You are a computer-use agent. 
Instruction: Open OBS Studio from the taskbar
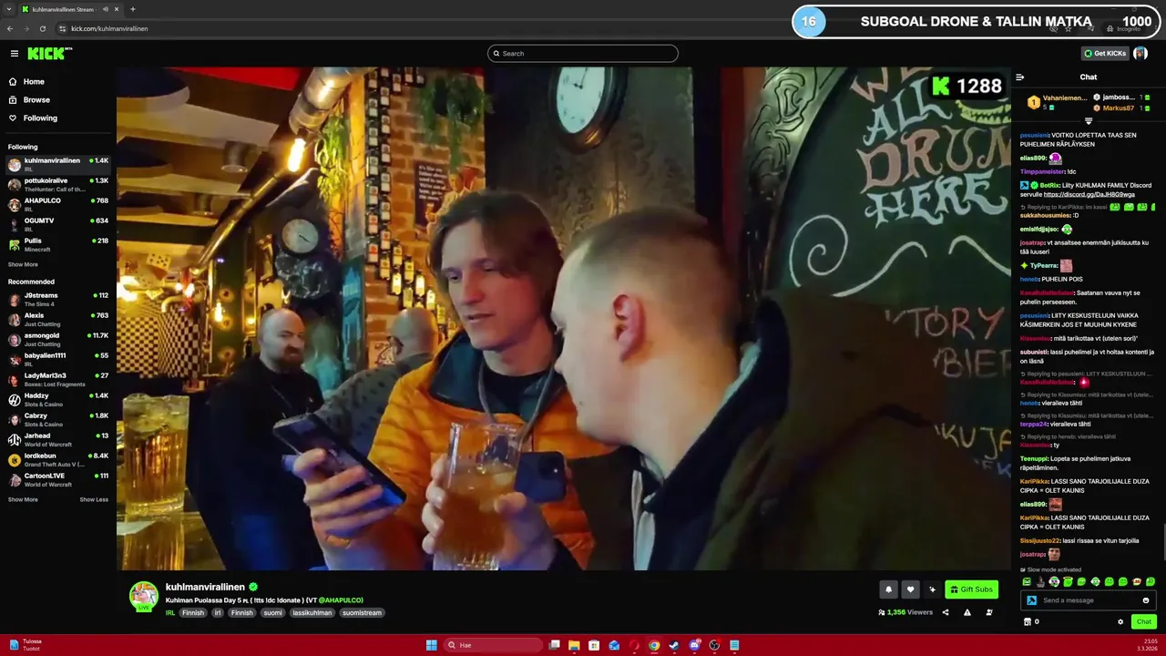pos(714,645)
